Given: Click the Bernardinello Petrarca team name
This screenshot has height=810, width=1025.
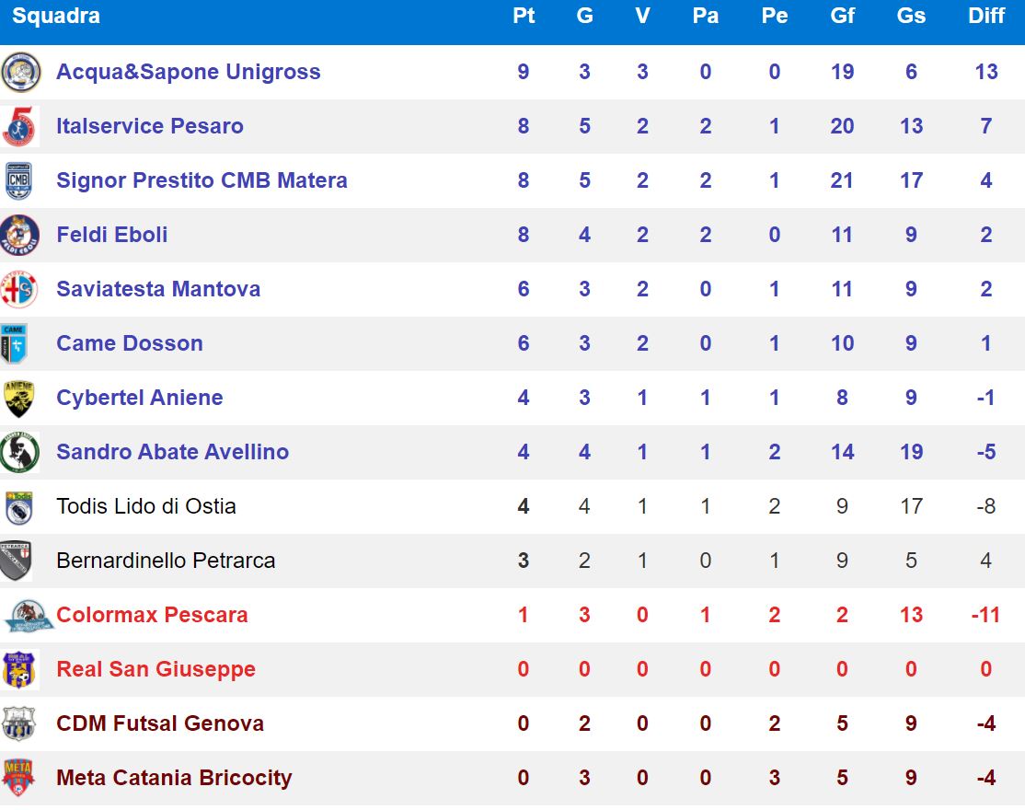Looking at the screenshot, I should pyautogui.click(x=166, y=561).
